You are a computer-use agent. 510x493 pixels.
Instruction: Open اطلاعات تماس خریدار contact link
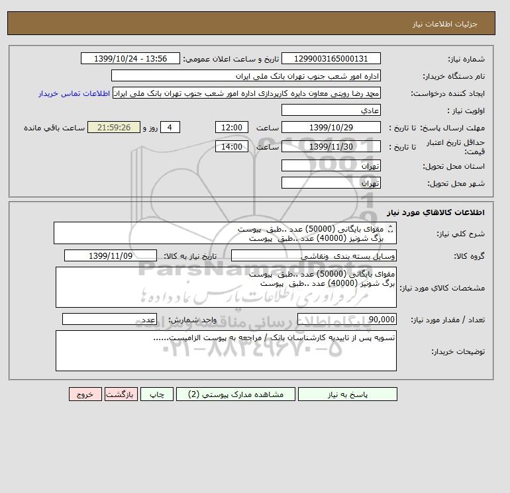point(74,93)
